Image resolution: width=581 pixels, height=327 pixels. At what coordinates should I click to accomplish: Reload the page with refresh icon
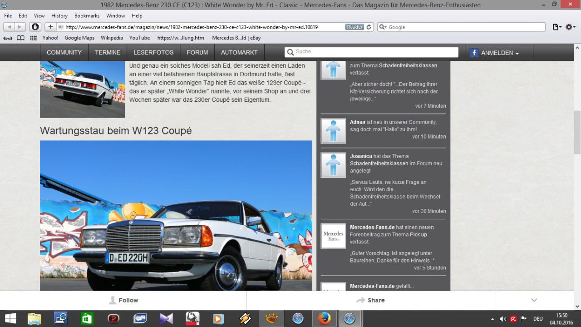point(369,27)
